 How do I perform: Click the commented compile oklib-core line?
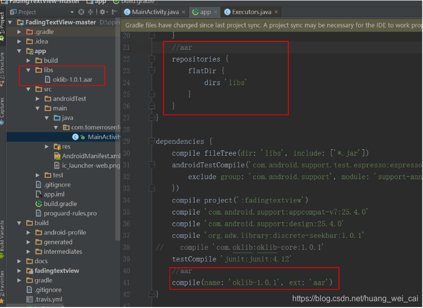coord(239,247)
